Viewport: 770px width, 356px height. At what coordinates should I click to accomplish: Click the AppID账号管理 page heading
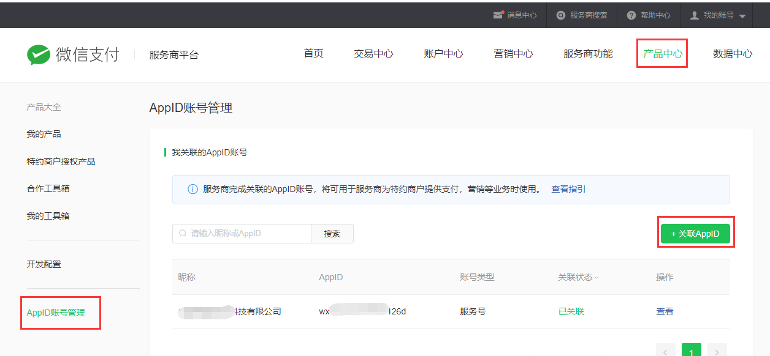pyautogui.click(x=191, y=108)
